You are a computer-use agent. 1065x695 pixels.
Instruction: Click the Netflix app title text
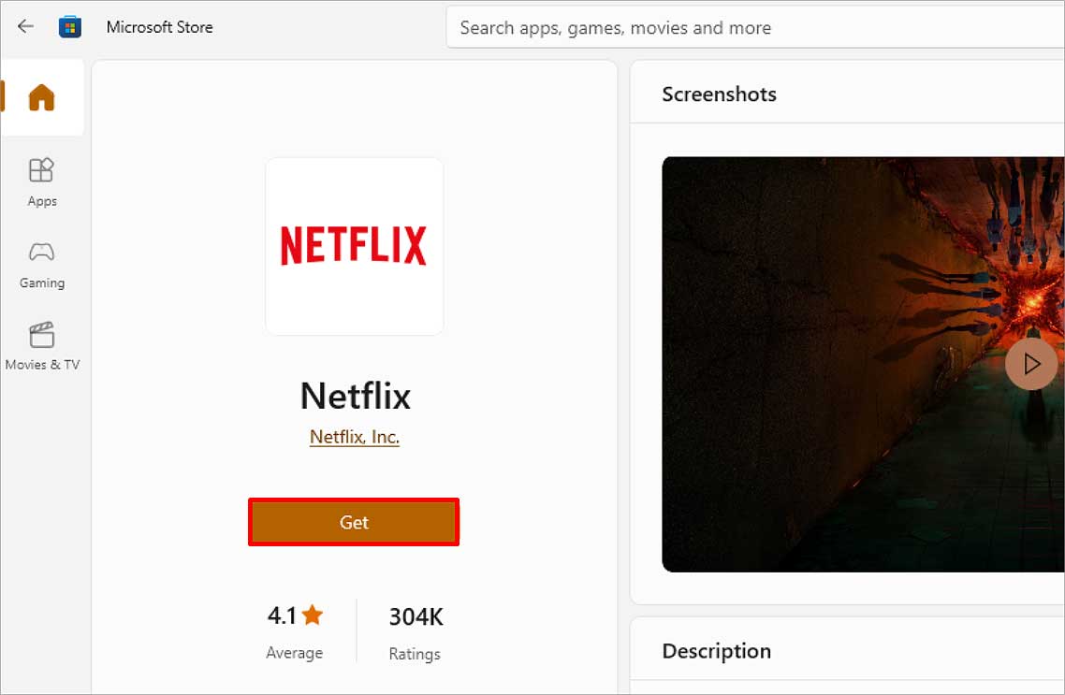click(356, 396)
